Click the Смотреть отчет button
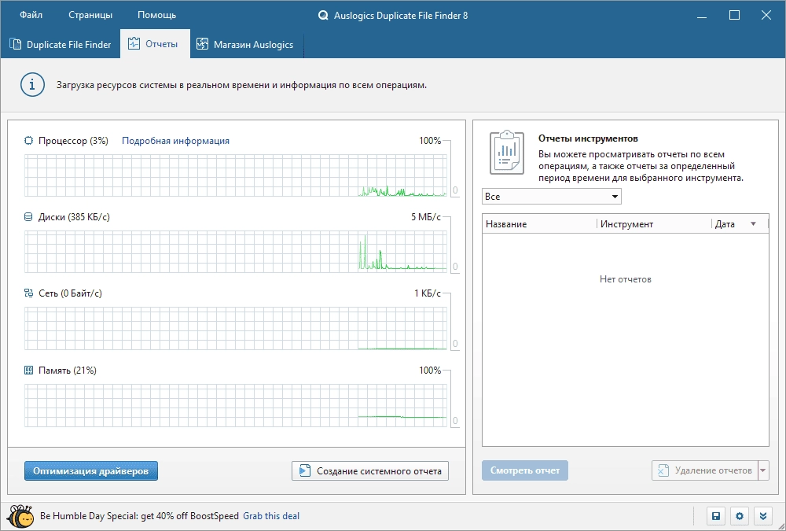 pyautogui.click(x=525, y=470)
